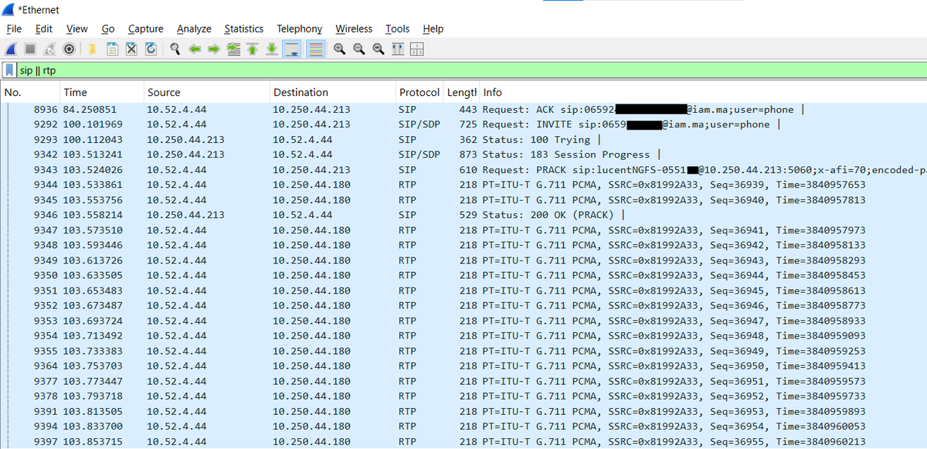The height and width of the screenshot is (449, 927).
Task: Sort by the Length column header
Action: click(461, 92)
